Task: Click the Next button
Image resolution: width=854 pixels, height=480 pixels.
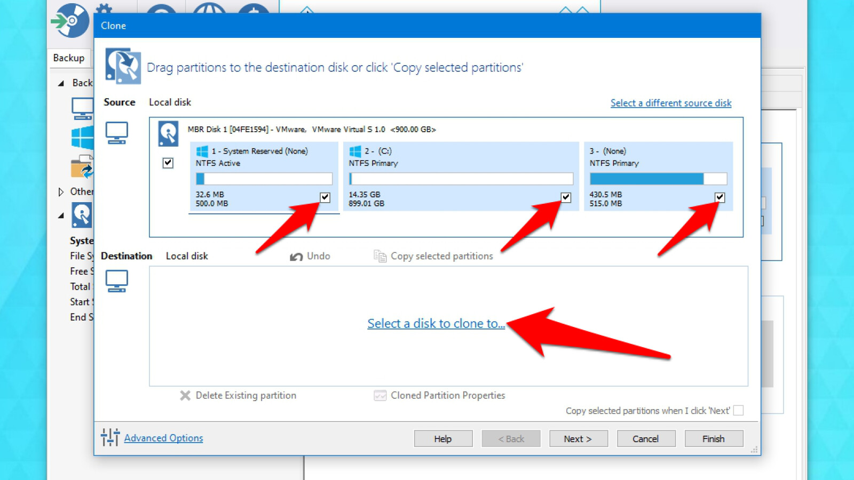Action: tap(578, 438)
